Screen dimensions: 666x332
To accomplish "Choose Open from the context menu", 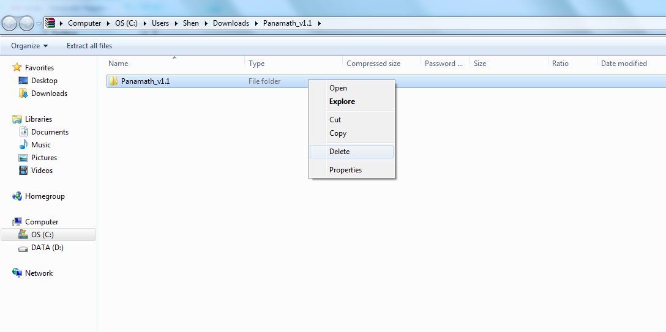I will click(x=352, y=88).
